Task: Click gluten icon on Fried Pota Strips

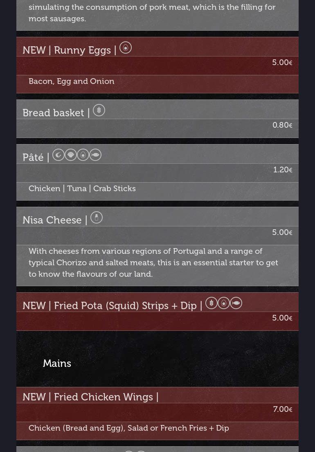Action: click(x=211, y=303)
